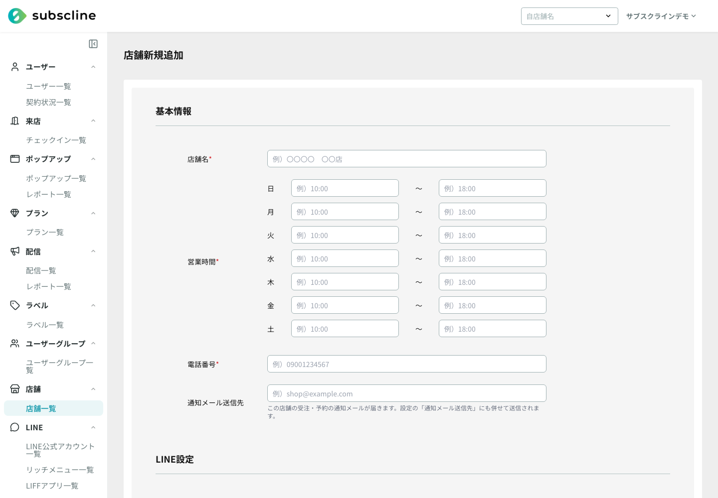
Task: Open 契約状況一覧 in sidebar
Action: pyautogui.click(x=48, y=102)
